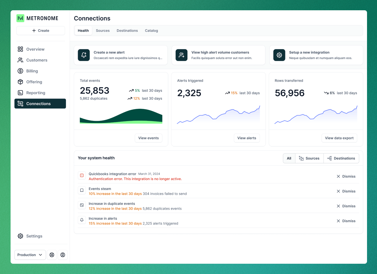Filter system health by Sources
The width and height of the screenshot is (377, 274).
point(309,158)
